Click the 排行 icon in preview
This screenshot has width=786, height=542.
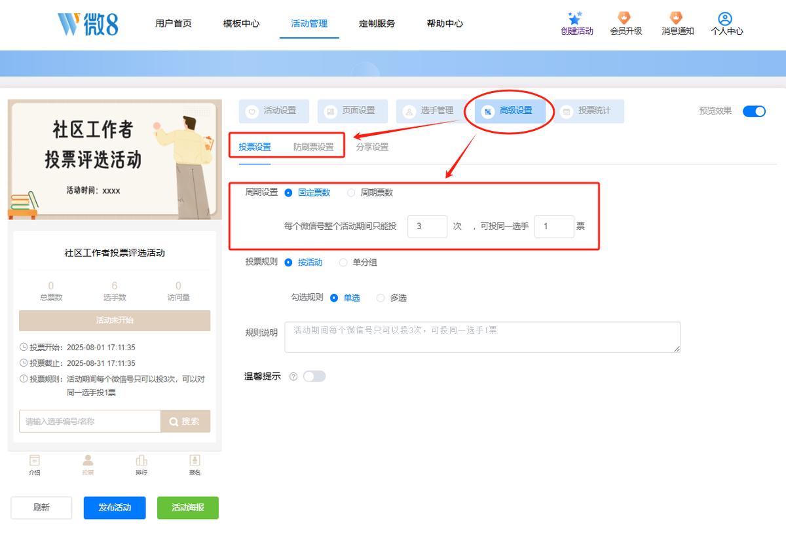pyautogui.click(x=141, y=460)
